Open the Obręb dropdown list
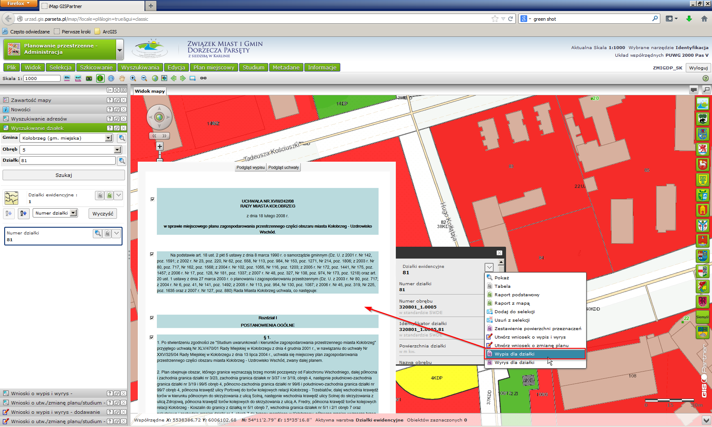712x427 pixels. pyautogui.click(x=117, y=150)
